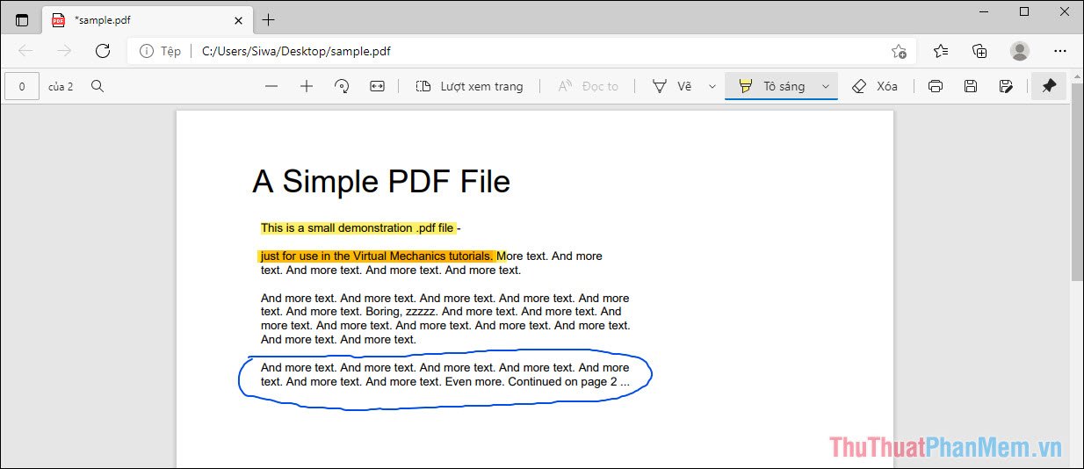The width and height of the screenshot is (1084, 469).
Task: Click the address bar file path
Action: tap(296, 51)
